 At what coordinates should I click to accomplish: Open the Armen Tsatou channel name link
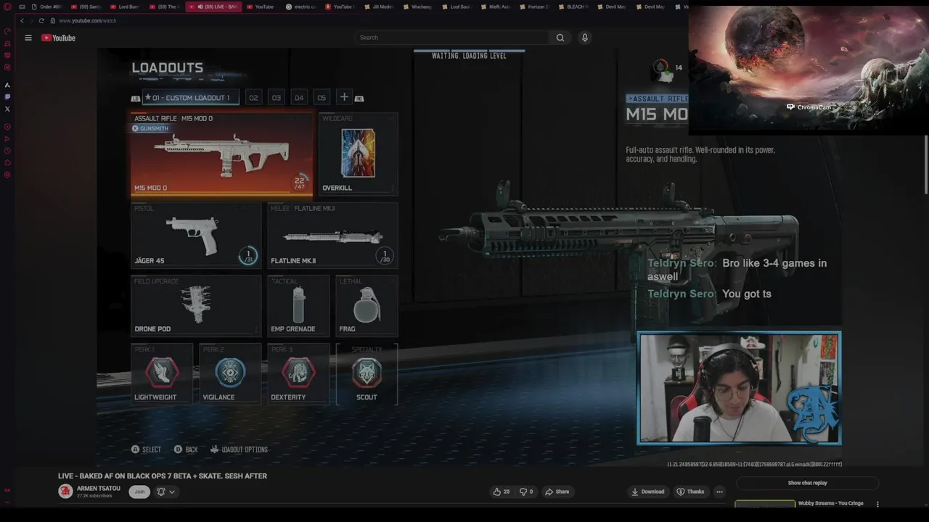pyautogui.click(x=99, y=489)
